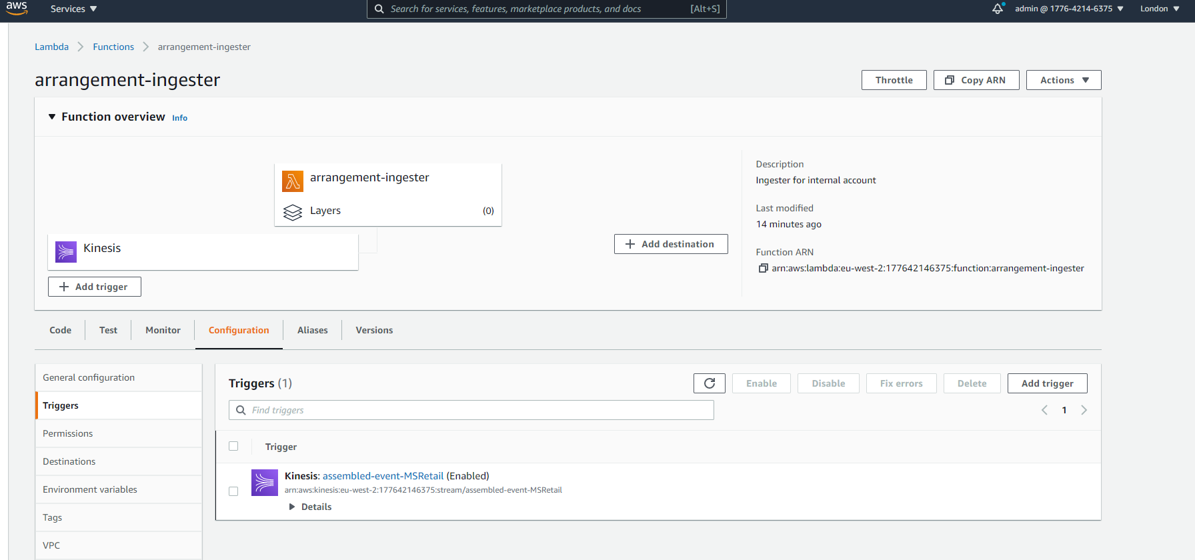Collapse the Function overview section
The image size is (1195, 560).
52,117
